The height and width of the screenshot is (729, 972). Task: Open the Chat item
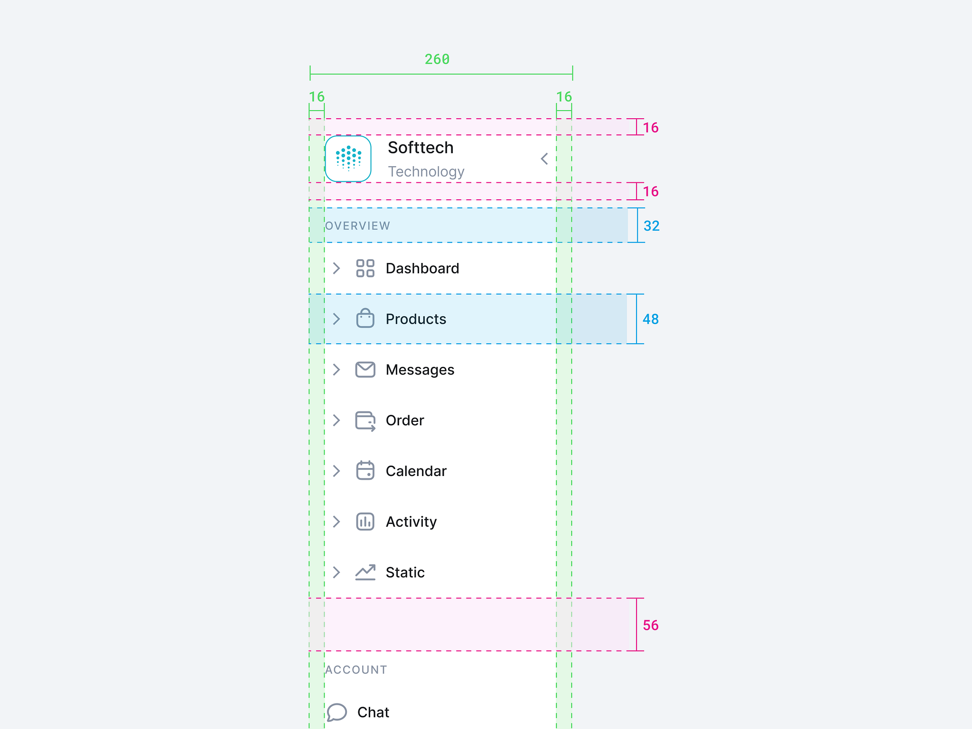[374, 712]
